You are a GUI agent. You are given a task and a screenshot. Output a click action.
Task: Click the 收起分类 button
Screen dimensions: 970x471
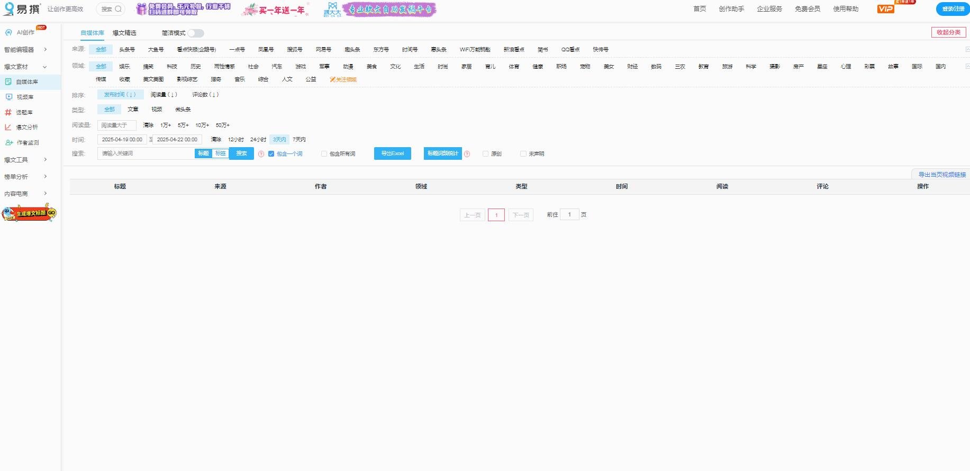[948, 32]
